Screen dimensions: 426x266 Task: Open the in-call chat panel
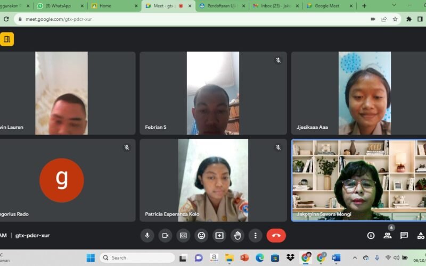(404, 235)
